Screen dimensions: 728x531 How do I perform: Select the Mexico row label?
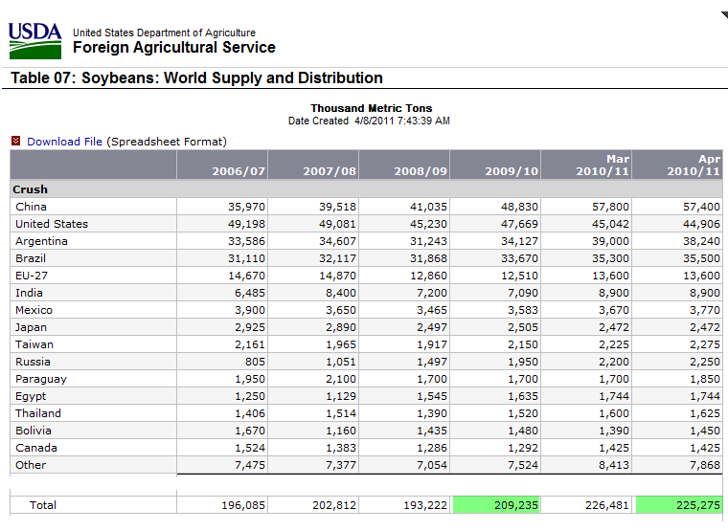click(34, 310)
